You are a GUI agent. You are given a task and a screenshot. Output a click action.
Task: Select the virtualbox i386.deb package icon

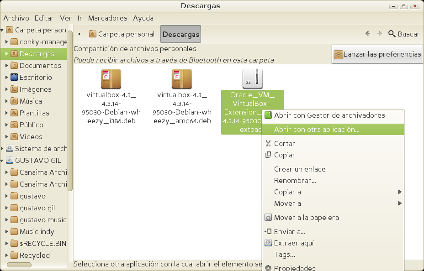tap(111, 79)
